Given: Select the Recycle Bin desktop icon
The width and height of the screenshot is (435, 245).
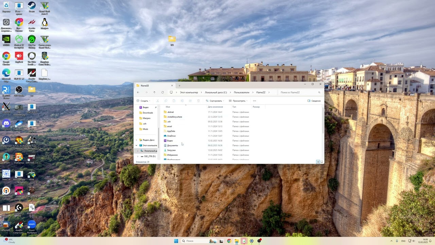Looking at the screenshot, I should (6, 7).
